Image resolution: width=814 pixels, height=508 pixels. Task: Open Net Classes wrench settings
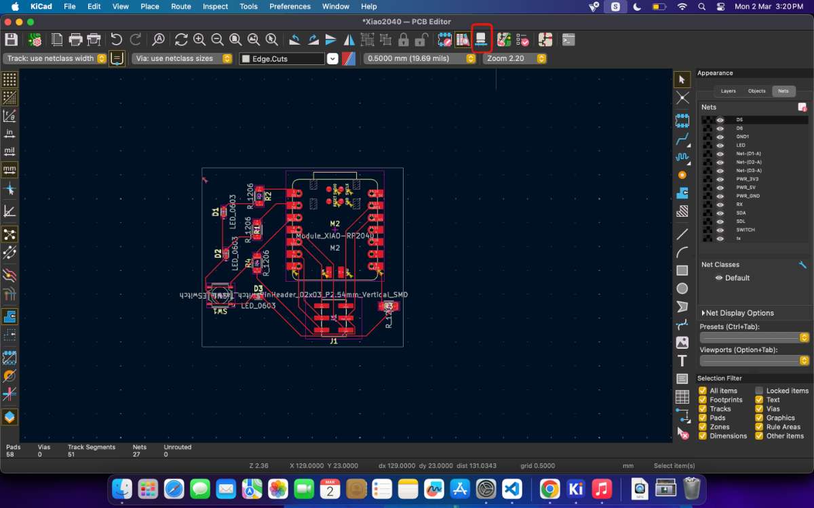click(802, 265)
